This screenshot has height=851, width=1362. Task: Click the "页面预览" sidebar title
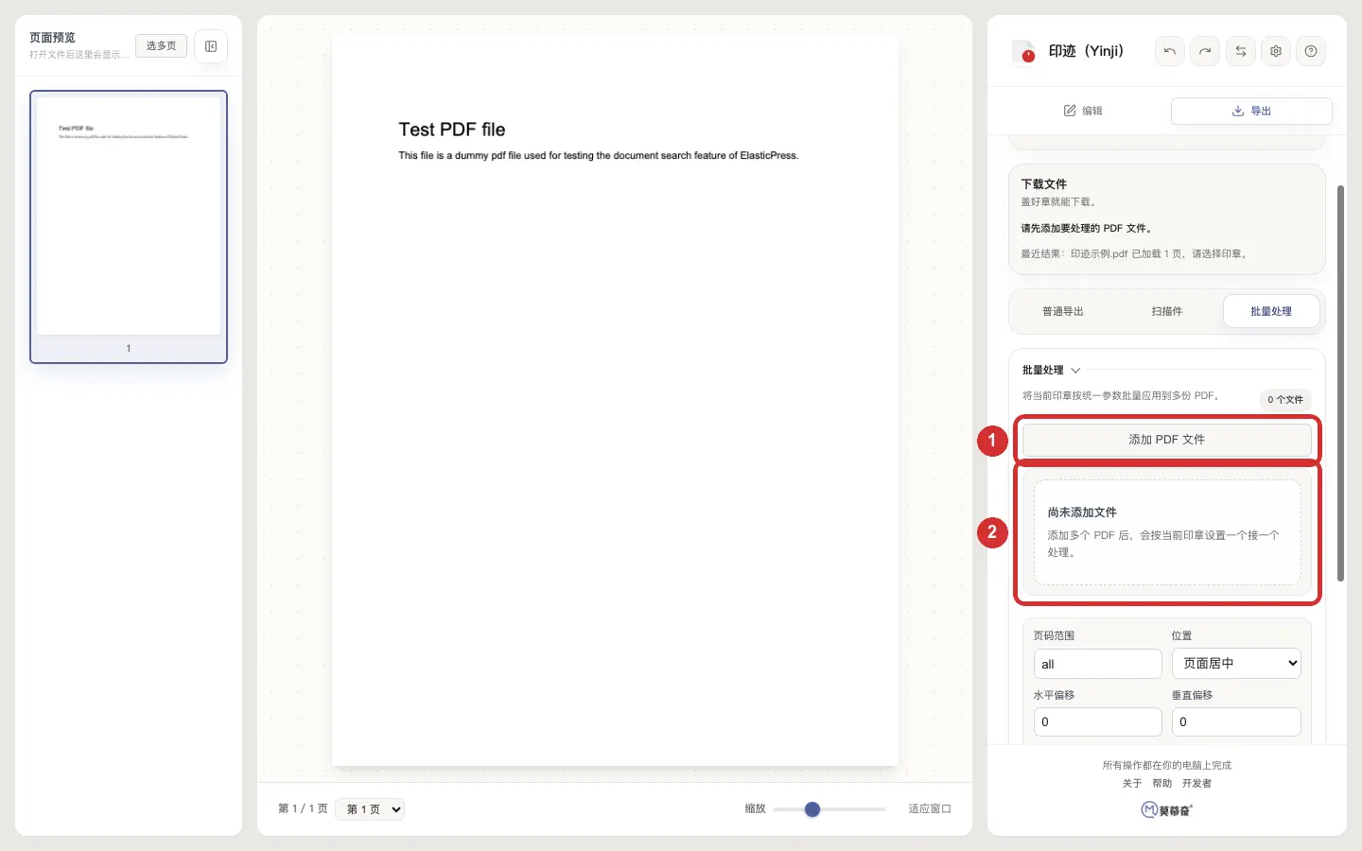(x=52, y=38)
